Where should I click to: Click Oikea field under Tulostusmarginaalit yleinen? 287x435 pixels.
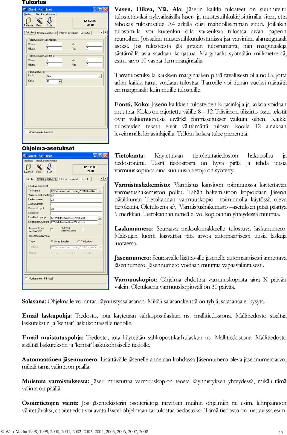(54, 48)
